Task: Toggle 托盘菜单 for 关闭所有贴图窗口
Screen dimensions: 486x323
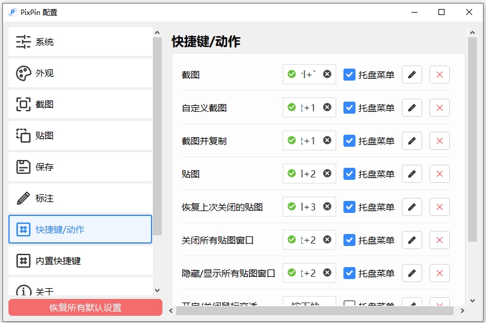Action: pyautogui.click(x=349, y=240)
